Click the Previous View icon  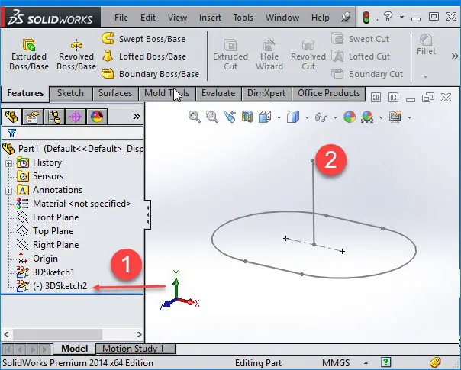pyautogui.click(x=230, y=117)
